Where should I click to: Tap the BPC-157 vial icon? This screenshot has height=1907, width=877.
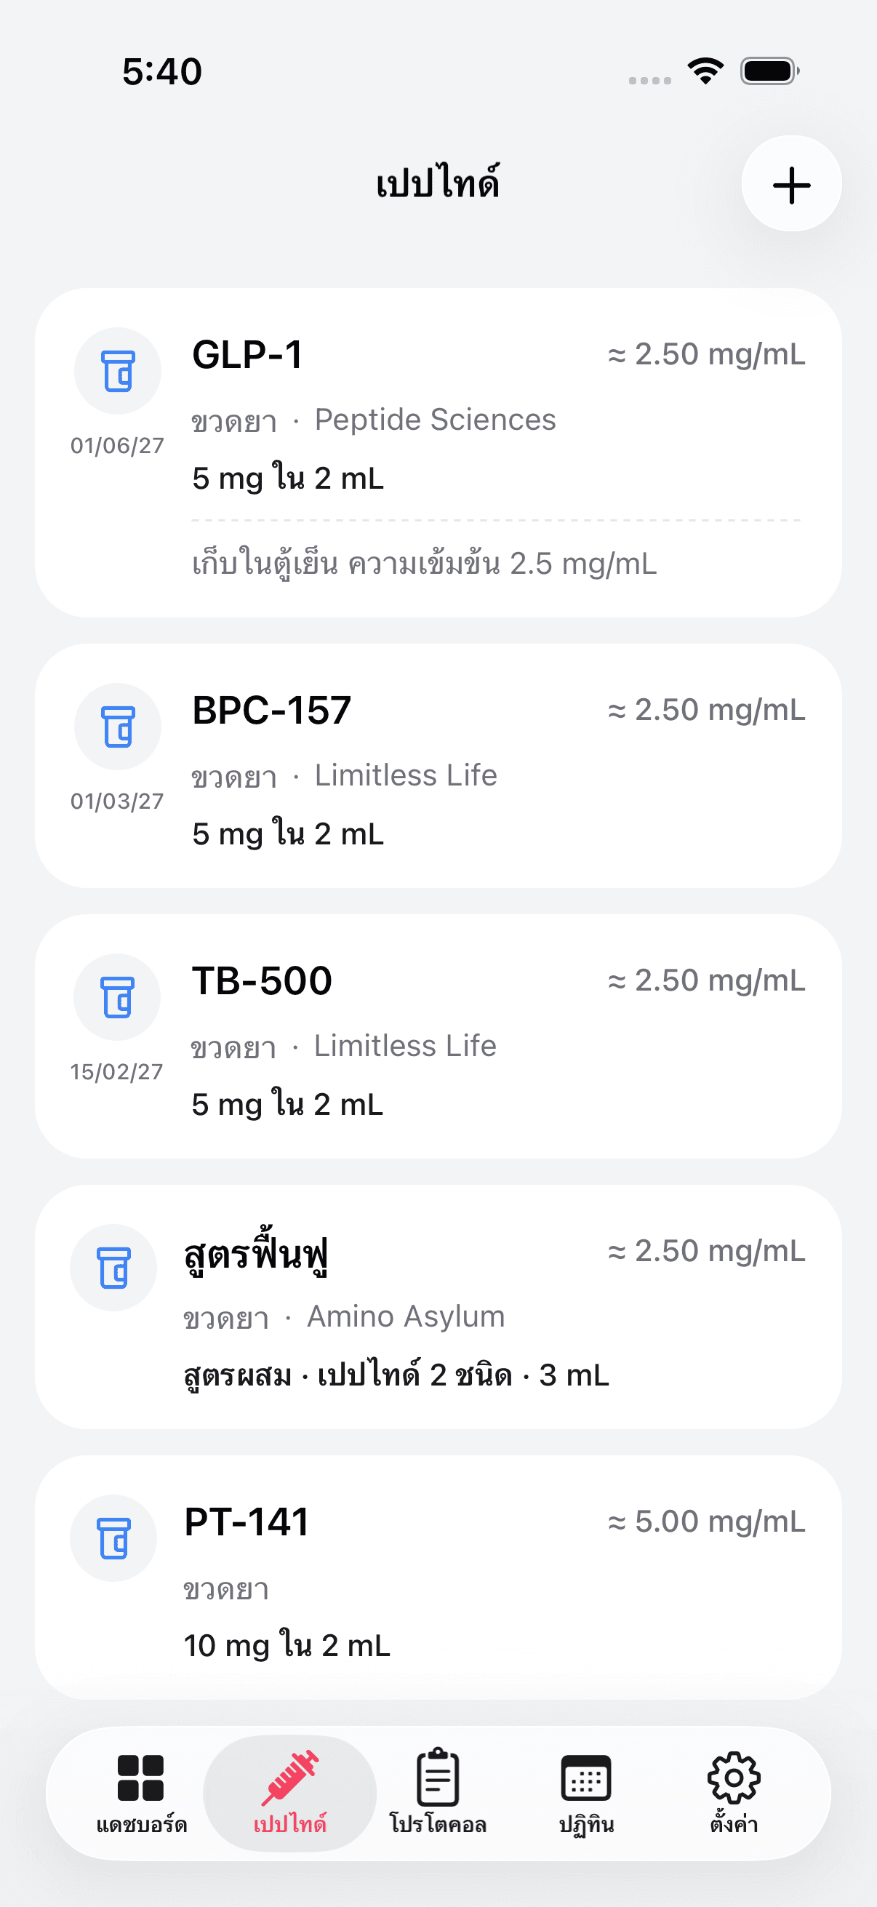coord(118,727)
